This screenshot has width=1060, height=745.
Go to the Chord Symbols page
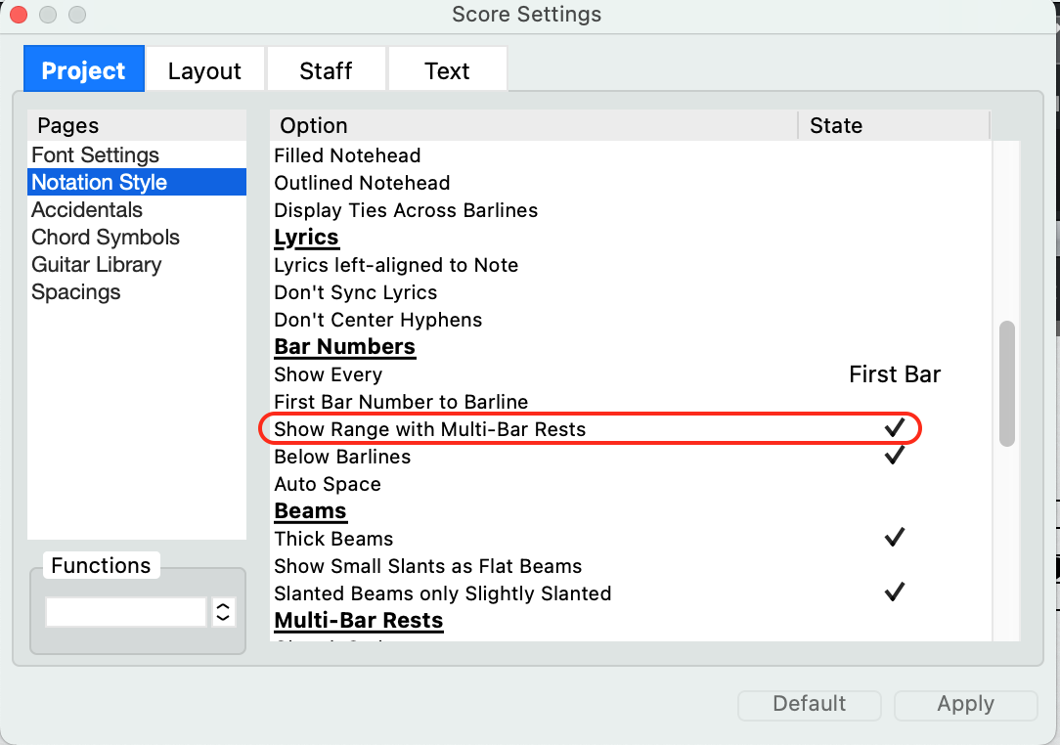click(106, 238)
